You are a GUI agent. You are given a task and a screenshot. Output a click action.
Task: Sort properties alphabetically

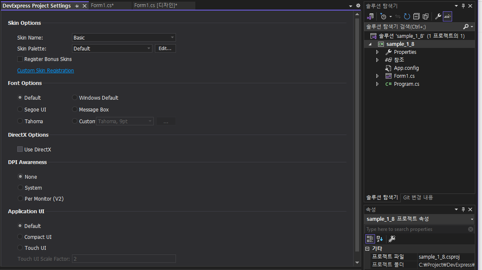point(380,239)
